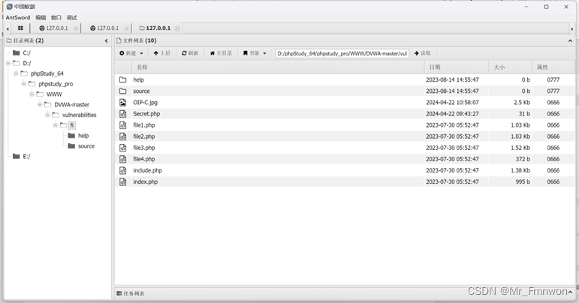The height and width of the screenshot is (303, 579).
Task: Collapse the WWW tree node
Action: 32,94
